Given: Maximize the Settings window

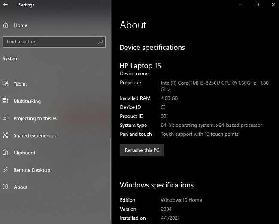Looking at the screenshot, I should (257, 5).
